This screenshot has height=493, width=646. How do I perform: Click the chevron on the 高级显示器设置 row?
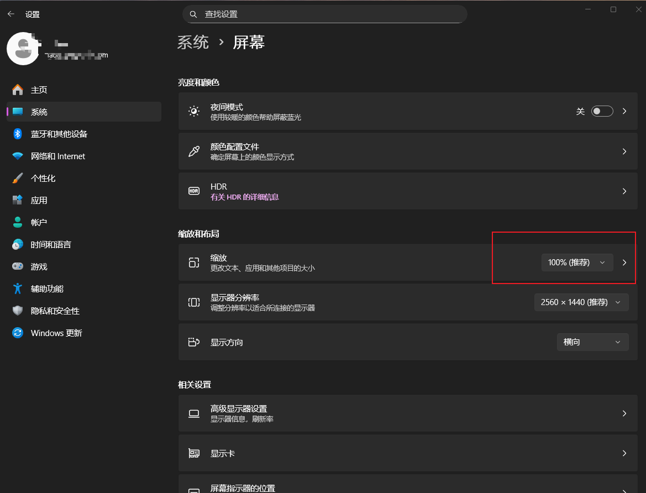click(624, 413)
